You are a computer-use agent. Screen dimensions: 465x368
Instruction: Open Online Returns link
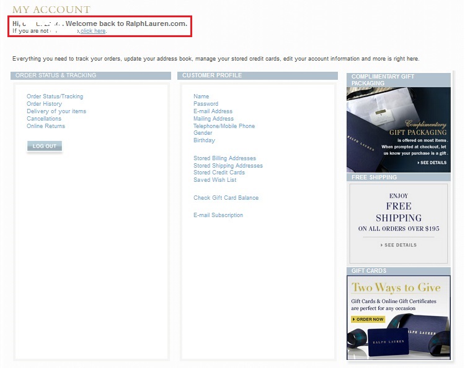pos(46,126)
